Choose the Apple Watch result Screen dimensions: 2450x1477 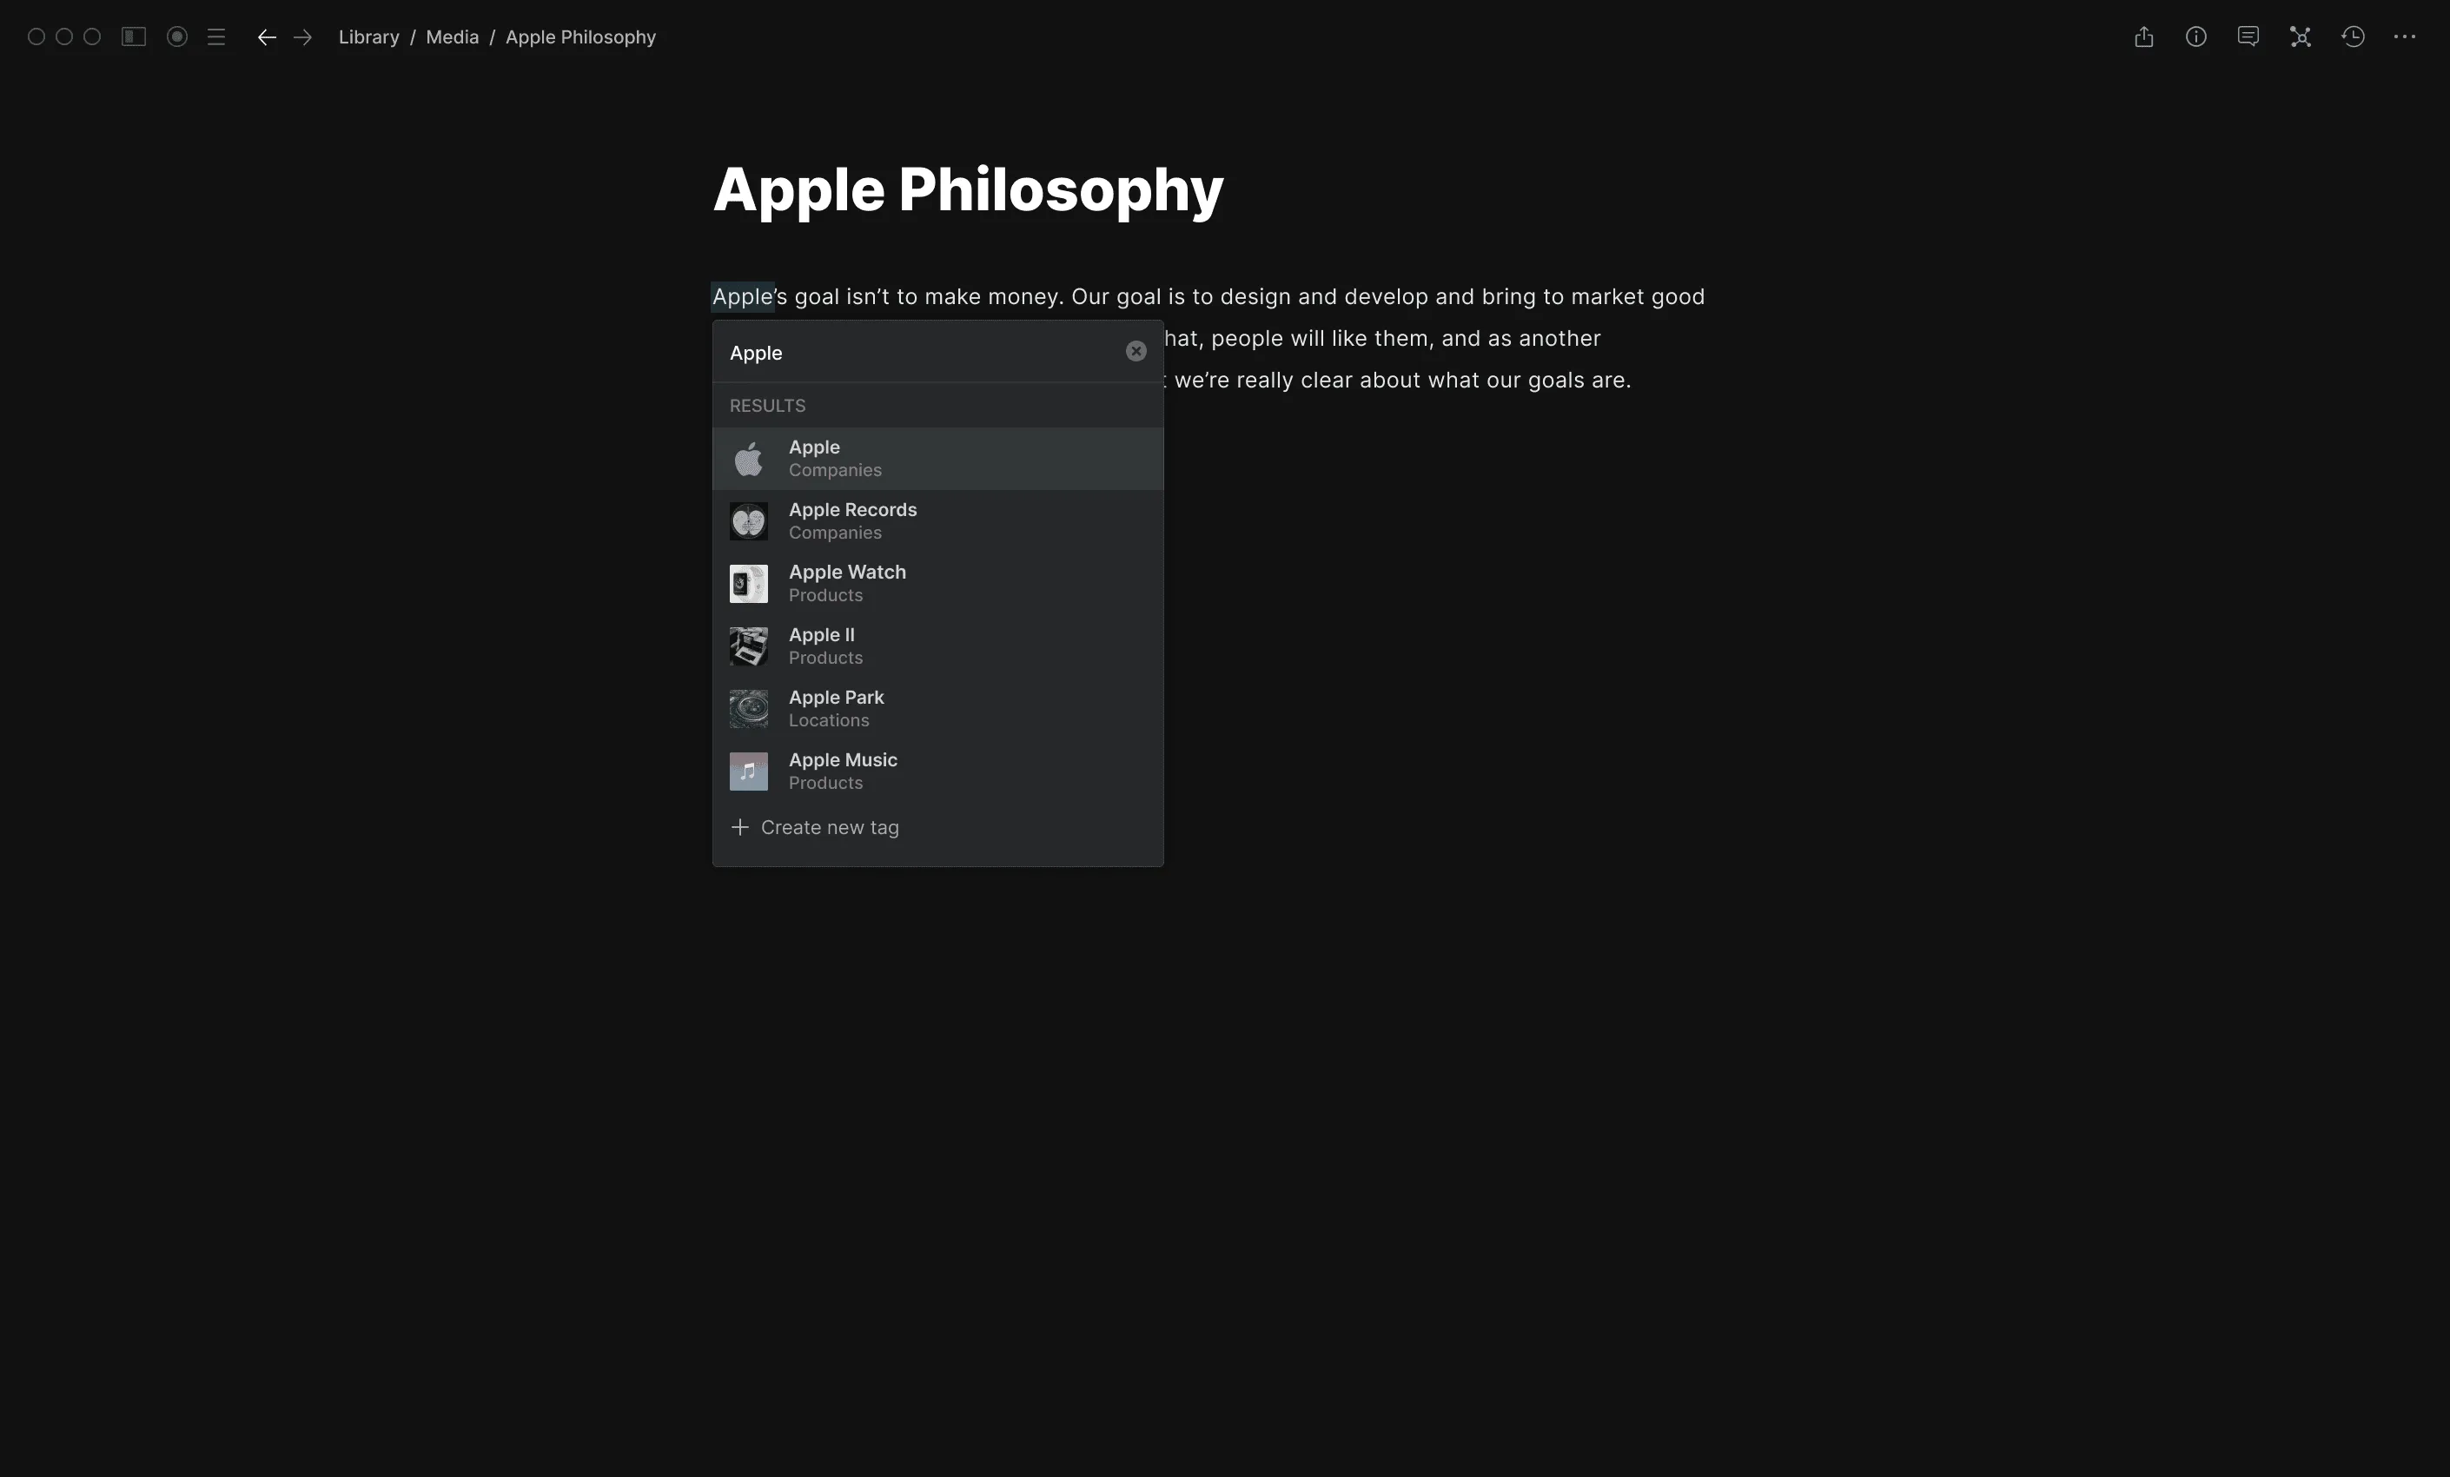click(x=937, y=584)
